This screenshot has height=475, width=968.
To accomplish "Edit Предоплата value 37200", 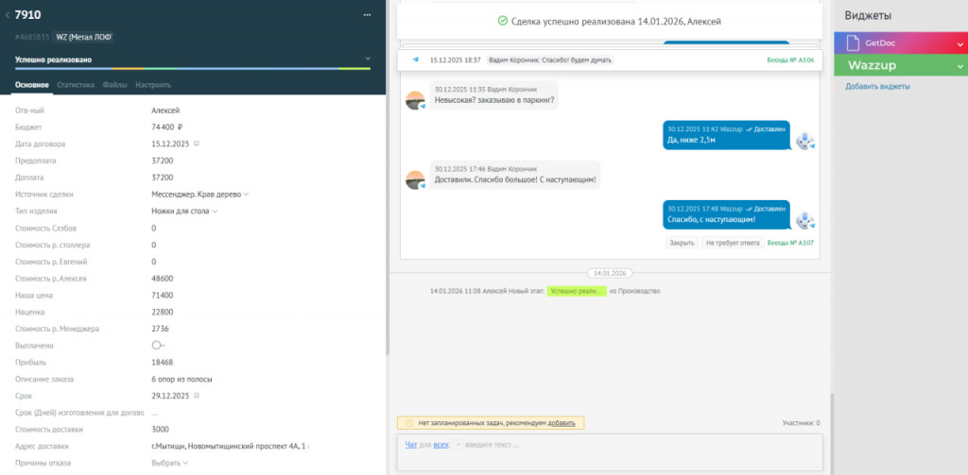I will 163,161.
